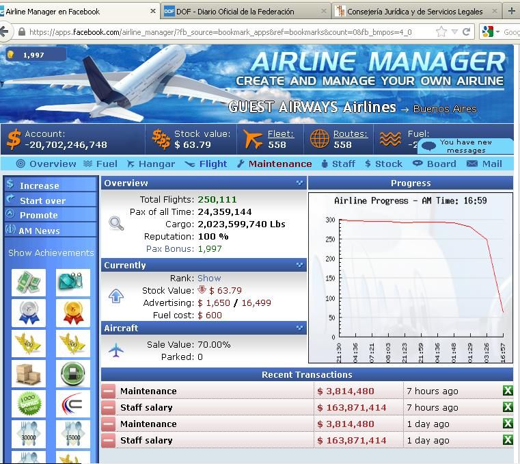Click the orange Stock value dollar icon
This screenshot has height=464, width=520.
tap(161, 139)
